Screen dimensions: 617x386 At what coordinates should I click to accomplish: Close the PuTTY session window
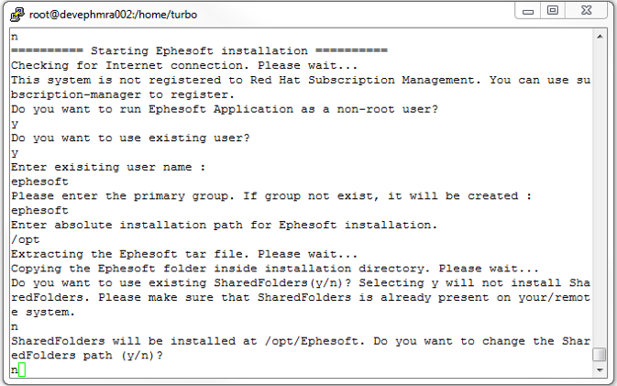[587, 10]
